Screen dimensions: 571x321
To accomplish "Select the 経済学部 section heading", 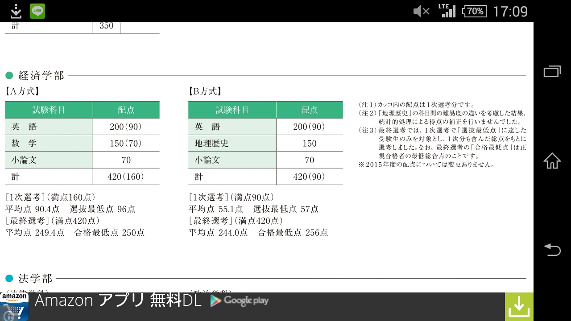I will coord(41,75).
